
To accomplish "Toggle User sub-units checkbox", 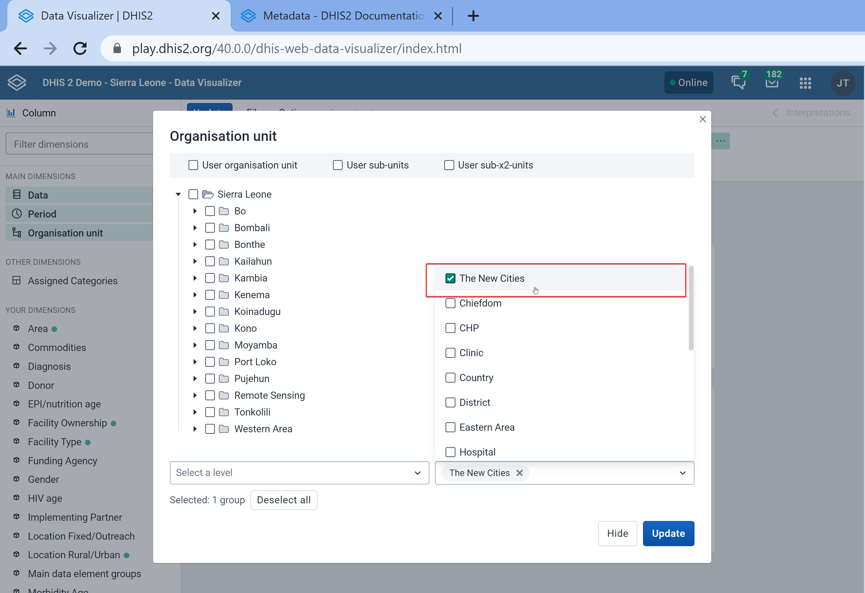I will [x=338, y=165].
